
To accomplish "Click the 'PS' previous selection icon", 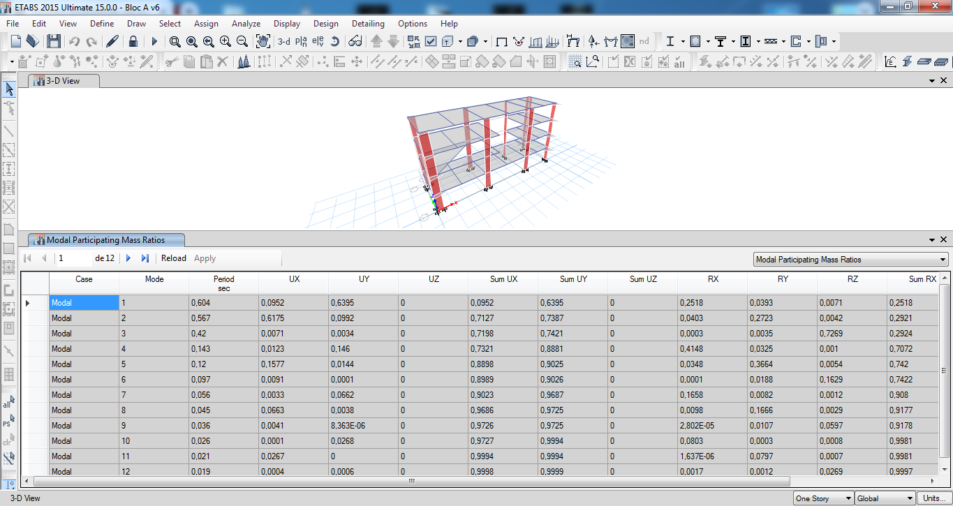I will [9, 422].
